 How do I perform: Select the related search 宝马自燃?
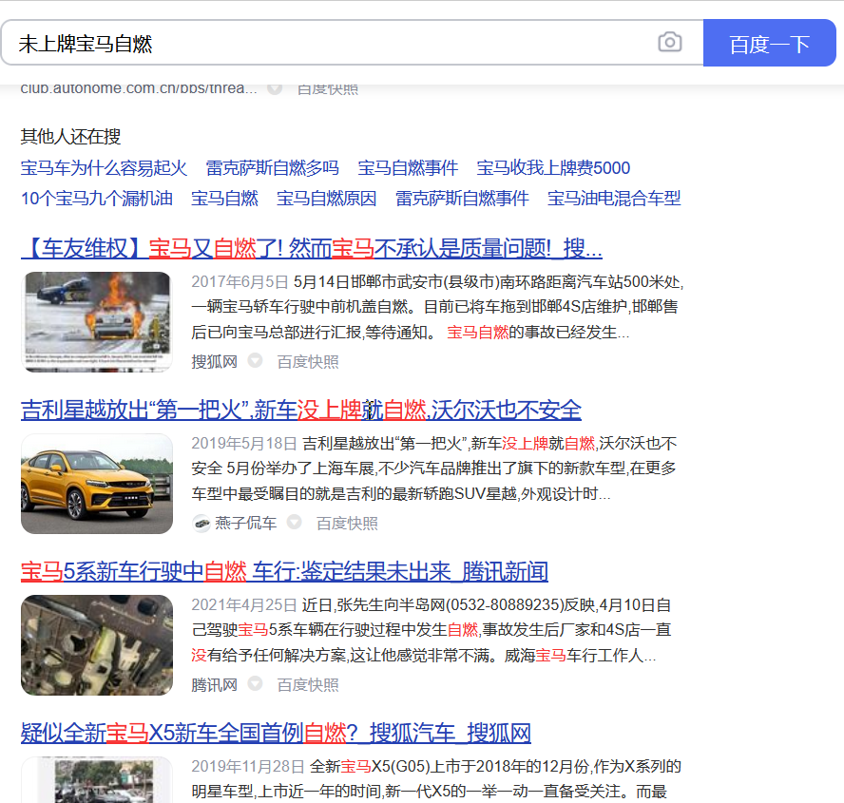tap(224, 199)
